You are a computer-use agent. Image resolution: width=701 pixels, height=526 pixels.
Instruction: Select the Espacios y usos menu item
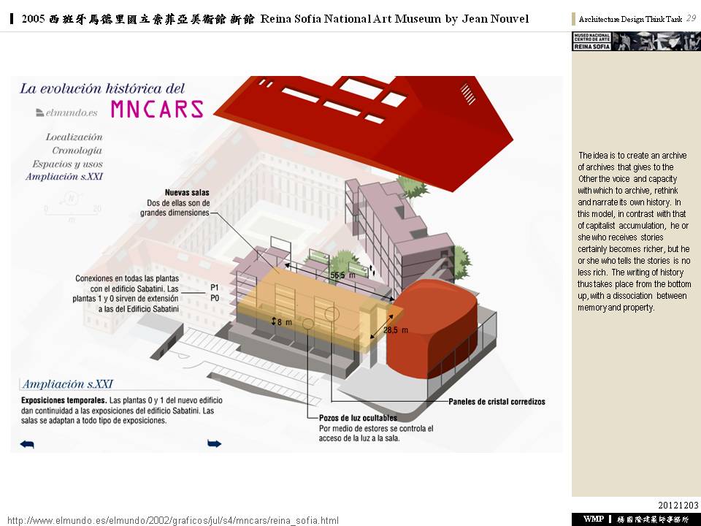[x=67, y=164]
